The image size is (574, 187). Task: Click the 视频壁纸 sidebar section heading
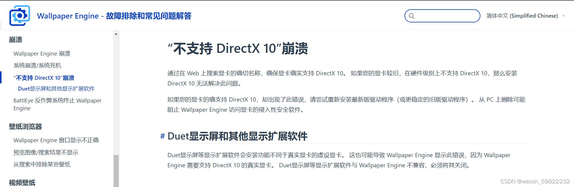pyautogui.click(x=22, y=183)
